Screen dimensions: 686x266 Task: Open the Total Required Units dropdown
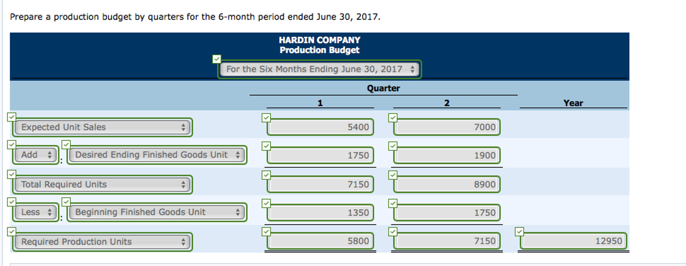103,184
